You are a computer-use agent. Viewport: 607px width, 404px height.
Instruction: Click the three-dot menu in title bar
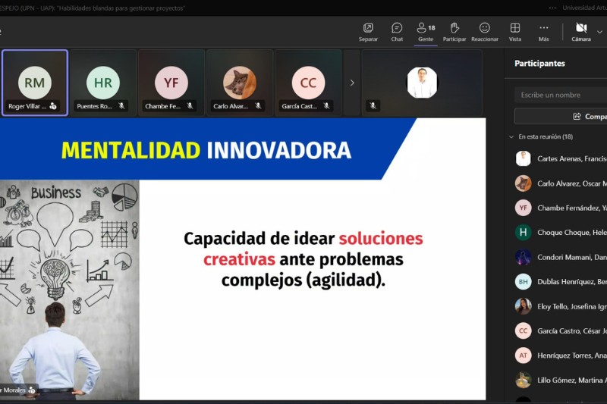[x=552, y=8]
